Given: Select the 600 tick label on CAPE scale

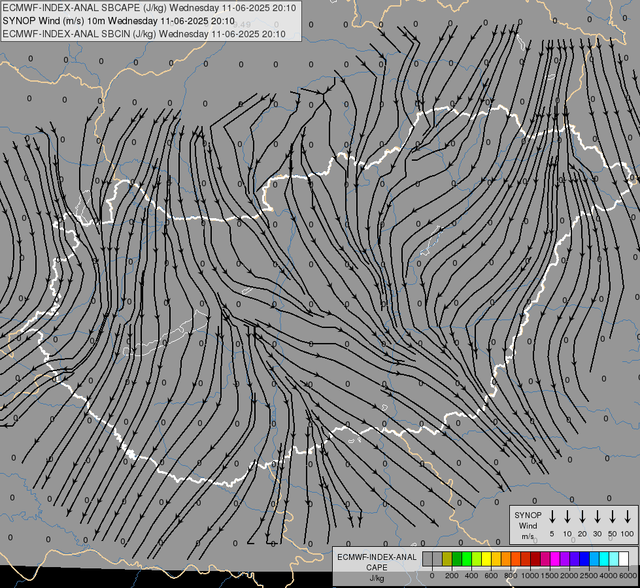Looking at the screenshot, I should point(491,576).
